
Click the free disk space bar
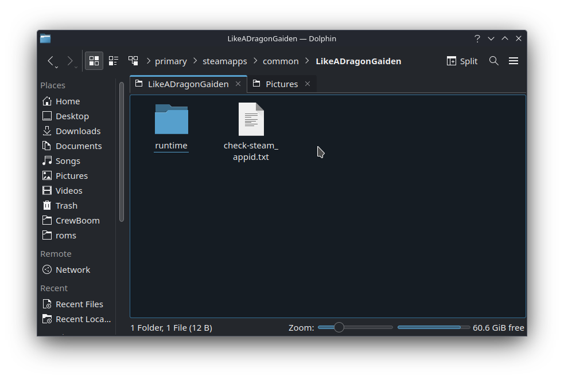click(x=433, y=328)
